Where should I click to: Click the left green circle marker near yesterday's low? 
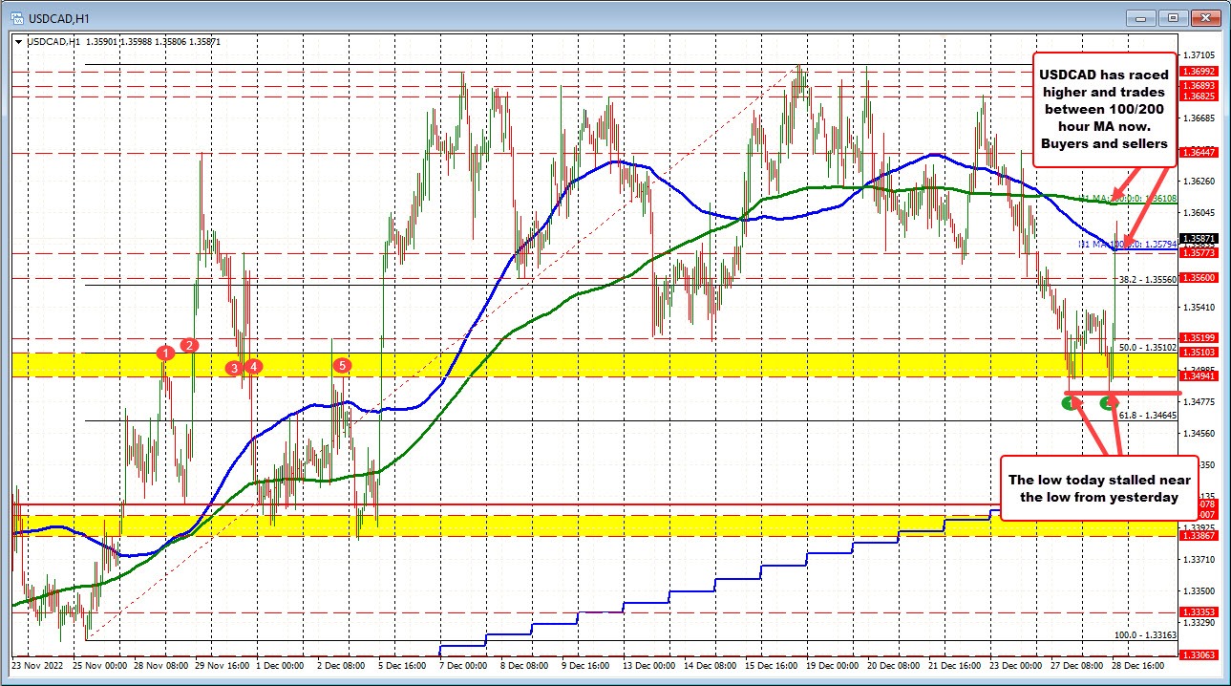click(x=1069, y=404)
